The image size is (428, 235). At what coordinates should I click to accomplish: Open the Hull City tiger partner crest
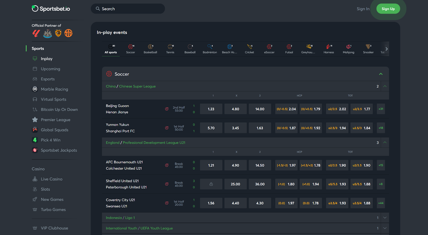pos(58,33)
